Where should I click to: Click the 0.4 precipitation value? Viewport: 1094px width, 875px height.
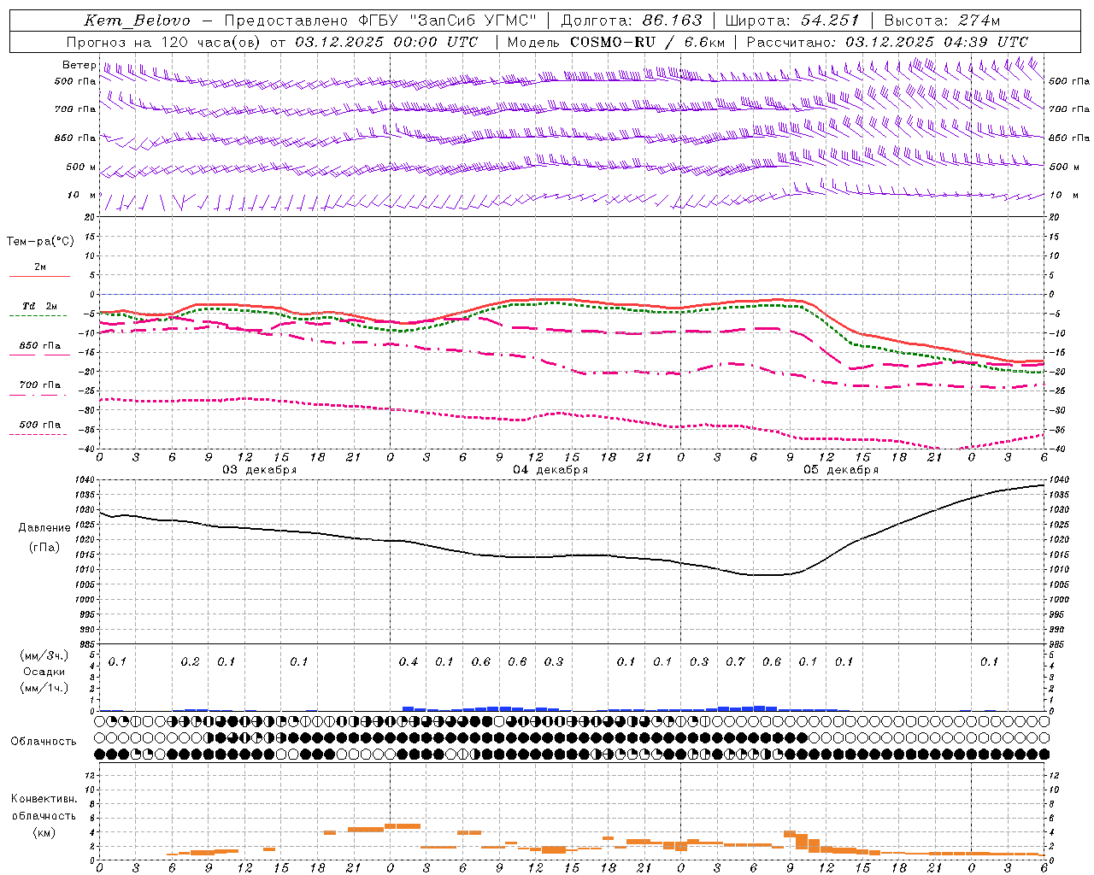click(x=409, y=662)
